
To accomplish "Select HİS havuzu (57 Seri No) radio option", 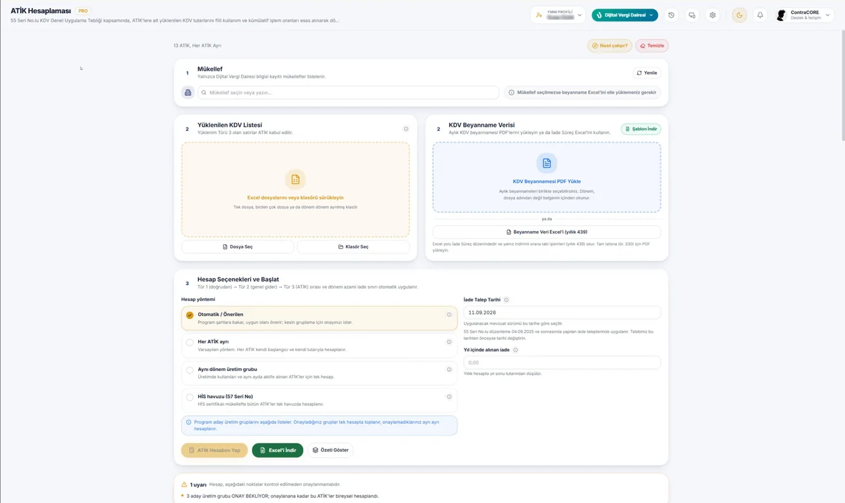I will (189, 397).
